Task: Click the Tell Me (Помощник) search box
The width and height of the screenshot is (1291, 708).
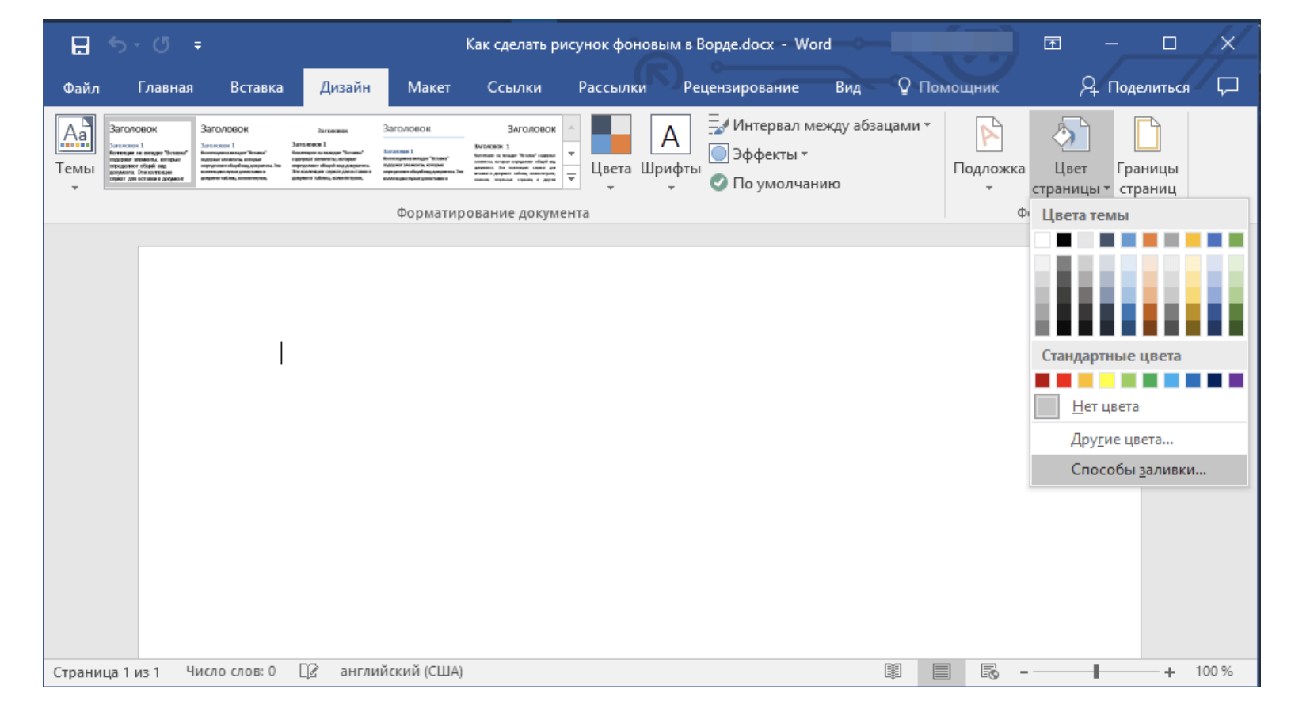Action: (948, 87)
